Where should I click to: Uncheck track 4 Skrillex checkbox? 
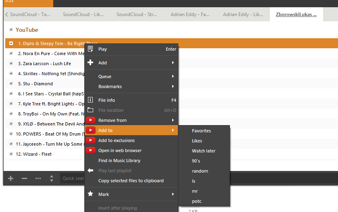point(11,74)
